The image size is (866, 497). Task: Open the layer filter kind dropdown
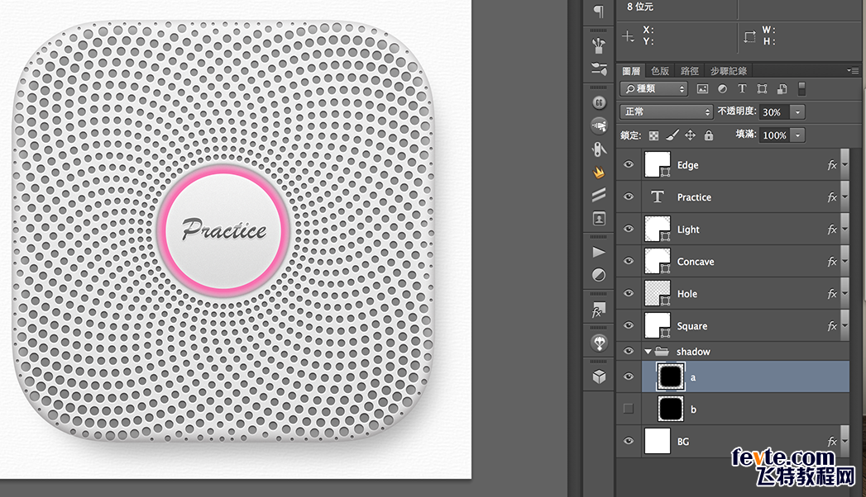pos(654,88)
